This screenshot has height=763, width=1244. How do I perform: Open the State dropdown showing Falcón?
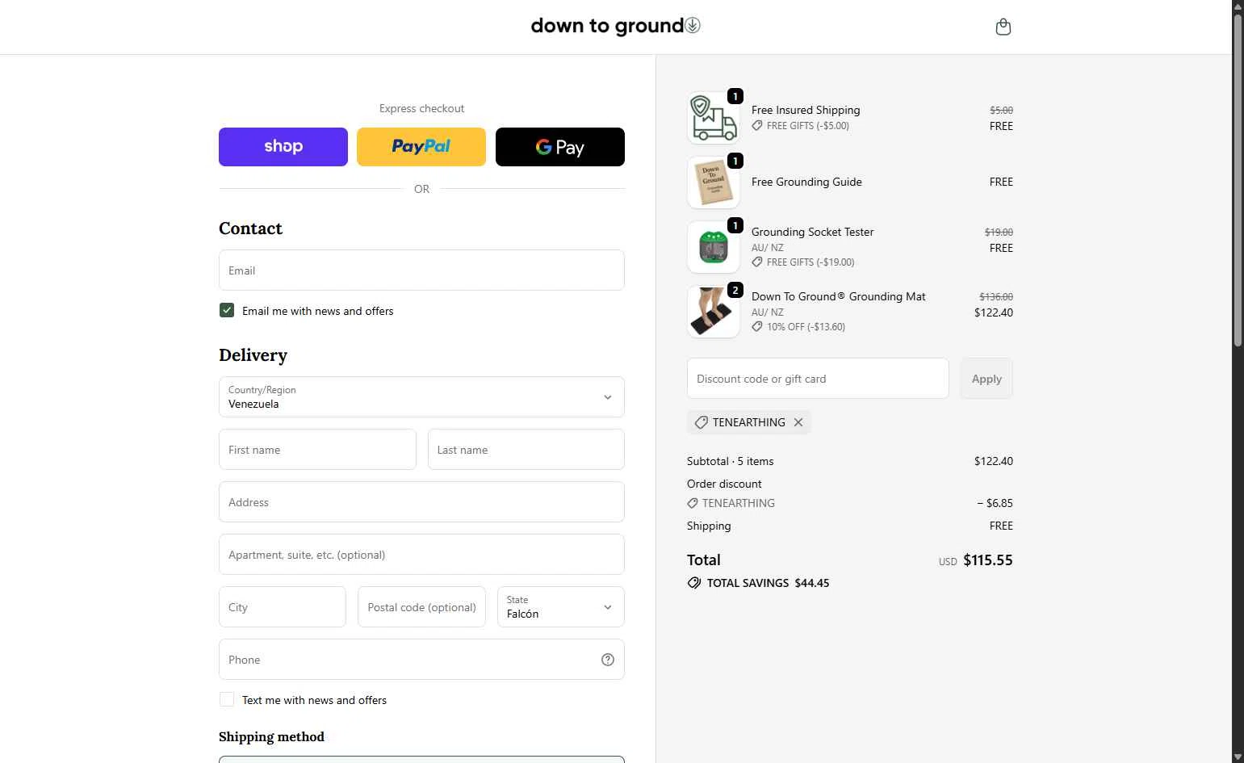click(x=561, y=606)
